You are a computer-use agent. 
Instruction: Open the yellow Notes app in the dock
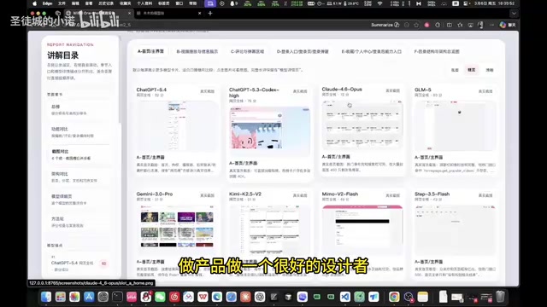(x=423, y=297)
